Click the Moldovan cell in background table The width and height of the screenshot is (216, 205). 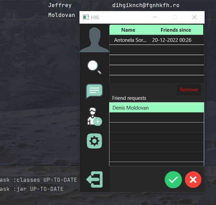[62, 15]
